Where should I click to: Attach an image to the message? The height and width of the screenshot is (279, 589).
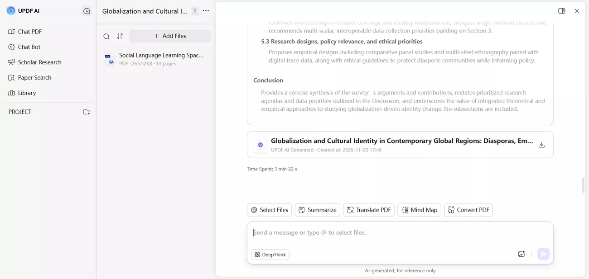click(x=521, y=254)
